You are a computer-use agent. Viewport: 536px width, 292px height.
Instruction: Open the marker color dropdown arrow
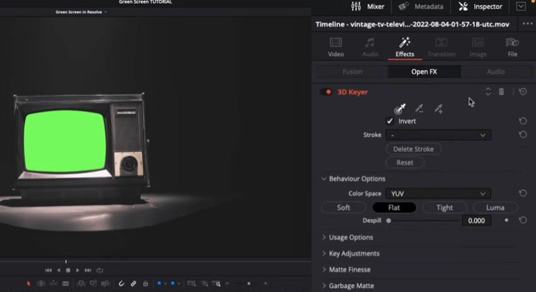(x=179, y=283)
